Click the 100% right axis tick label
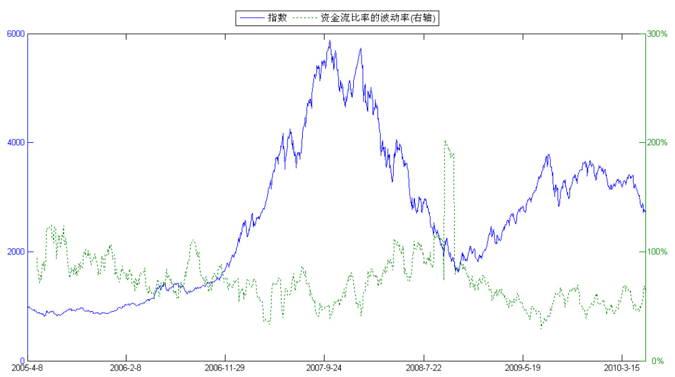The width and height of the screenshot is (675, 377). tap(657, 252)
